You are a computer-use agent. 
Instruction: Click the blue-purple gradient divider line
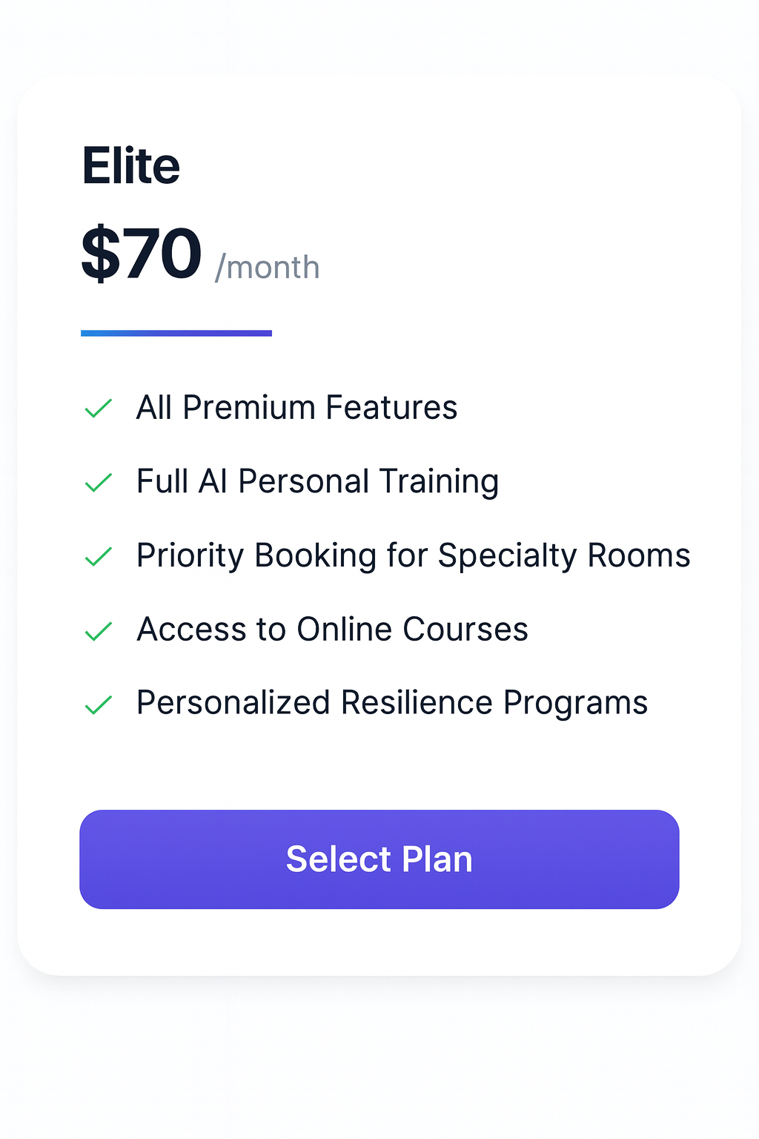176,334
